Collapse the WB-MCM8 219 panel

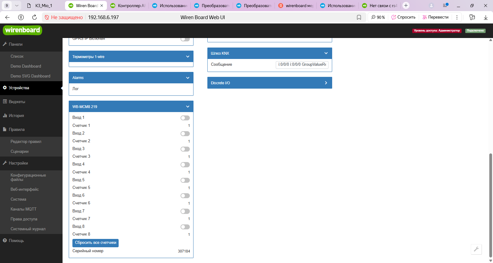[188, 106]
